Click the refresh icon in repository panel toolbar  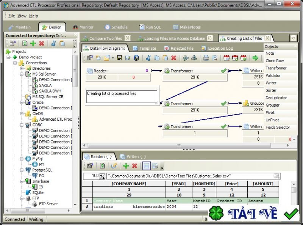coord(25,44)
